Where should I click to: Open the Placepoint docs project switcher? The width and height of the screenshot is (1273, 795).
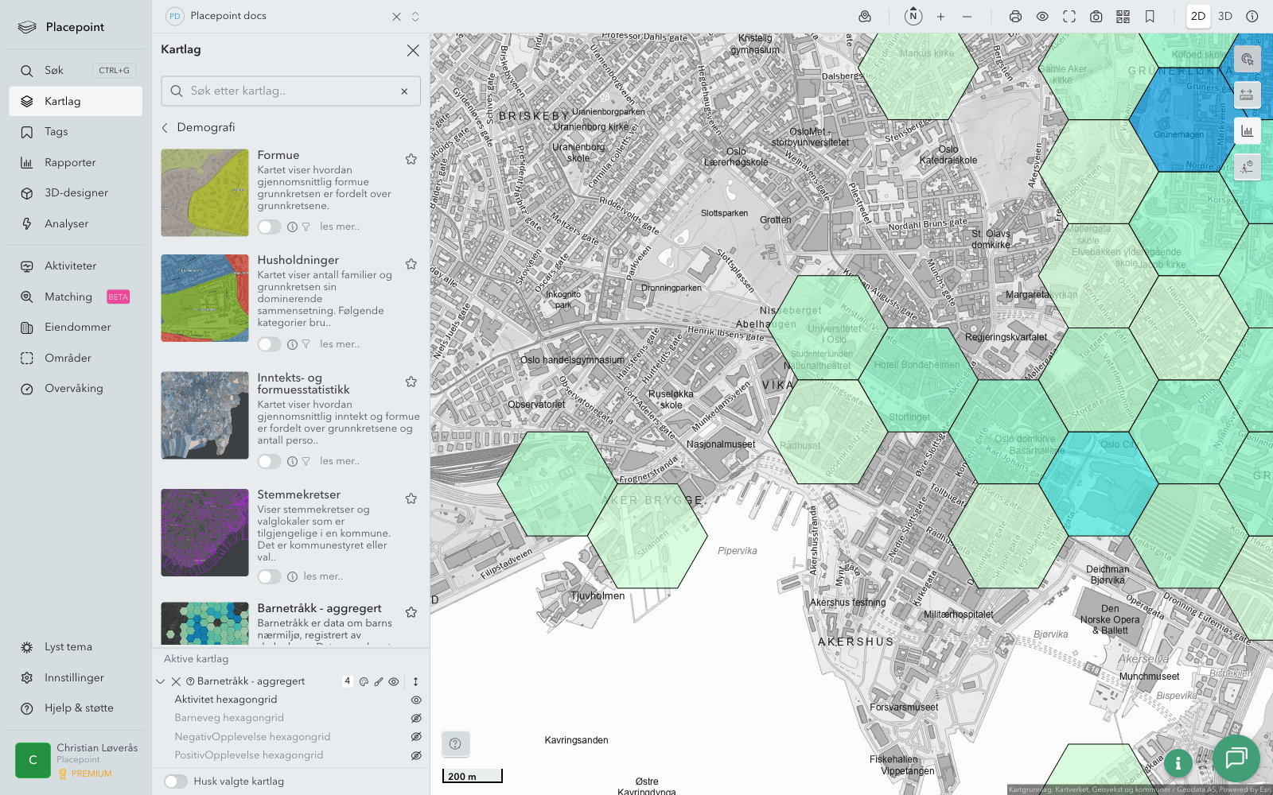click(415, 17)
